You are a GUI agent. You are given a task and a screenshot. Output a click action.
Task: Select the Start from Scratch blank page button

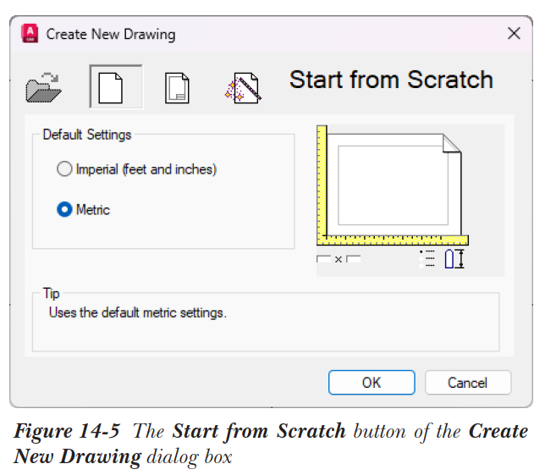[116, 86]
